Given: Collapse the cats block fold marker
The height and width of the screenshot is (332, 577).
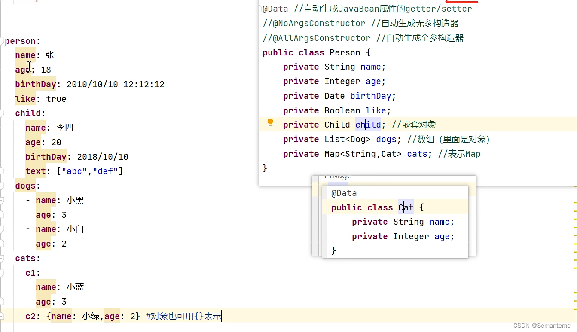Looking at the screenshot, I should pyautogui.click(x=2, y=257).
